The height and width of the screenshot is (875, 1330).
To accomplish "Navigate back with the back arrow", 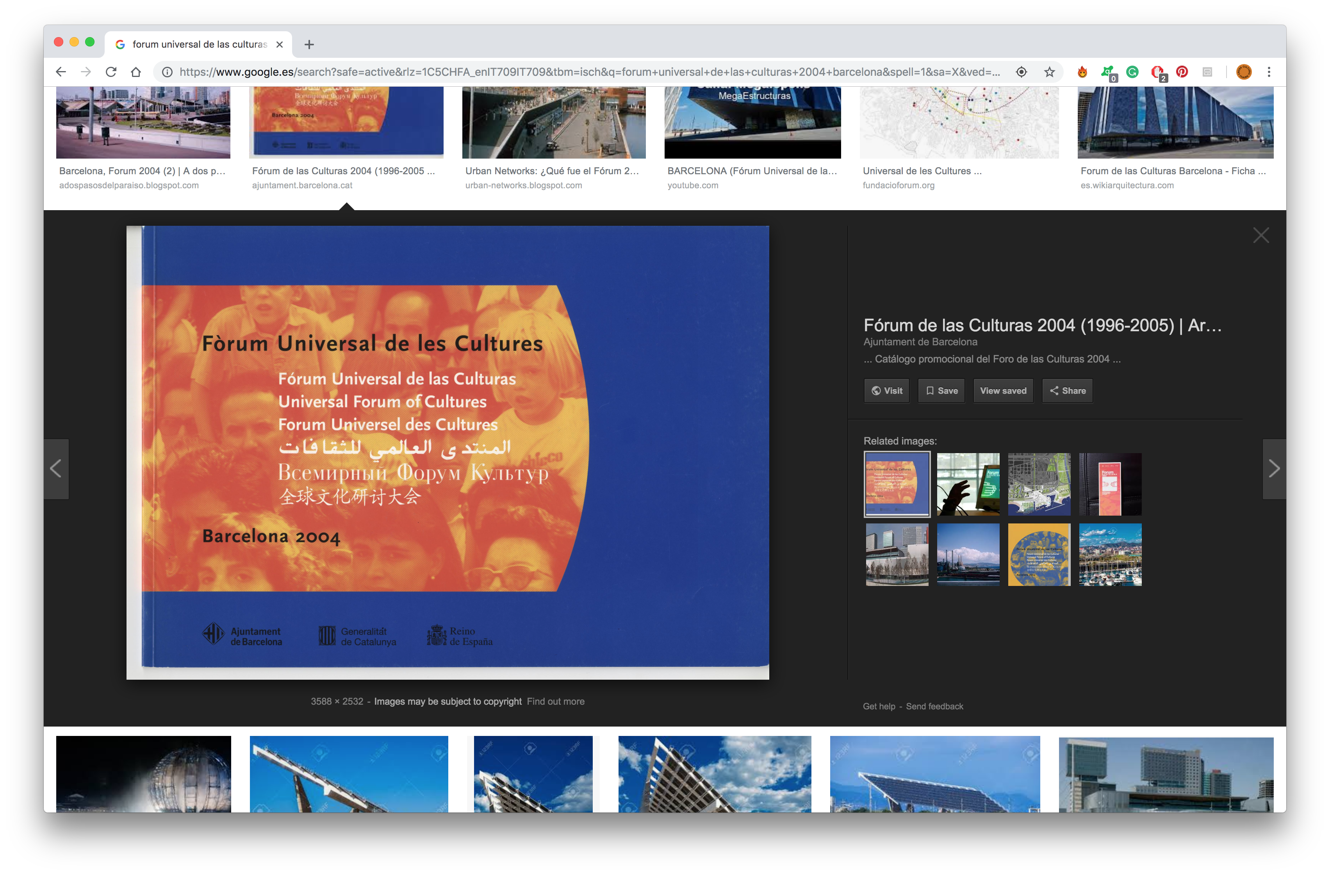I will pos(61,72).
